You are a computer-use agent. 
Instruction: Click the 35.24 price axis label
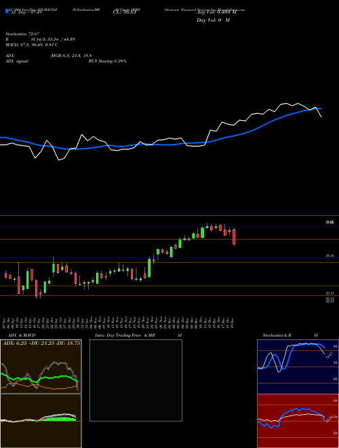pos(330,256)
